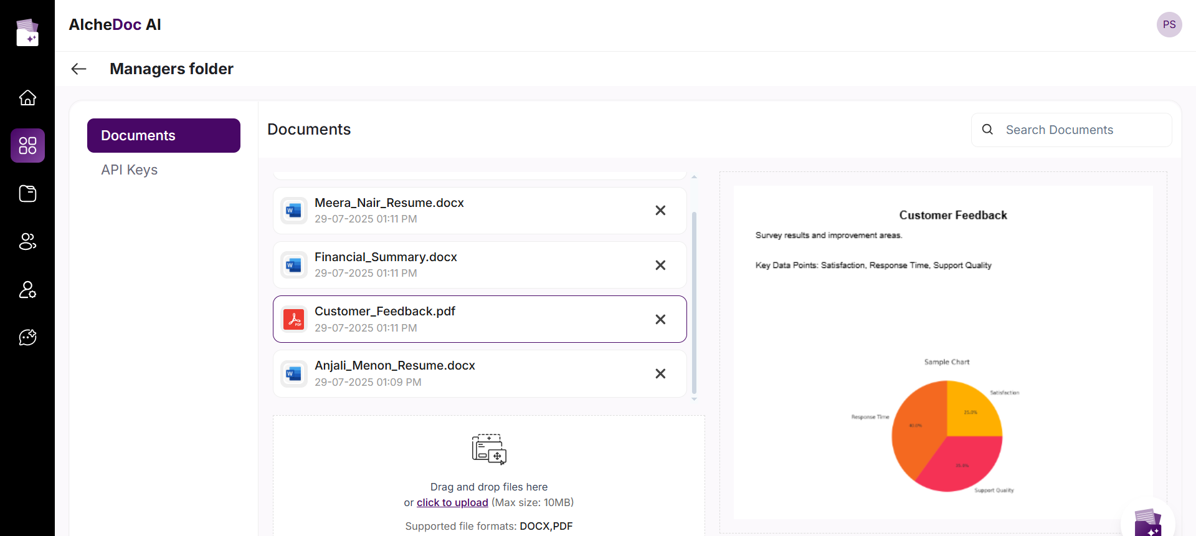Screen dimensions: 1196x536
Task: Open the folder icon in sidebar
Action: (x=27, y=194)
